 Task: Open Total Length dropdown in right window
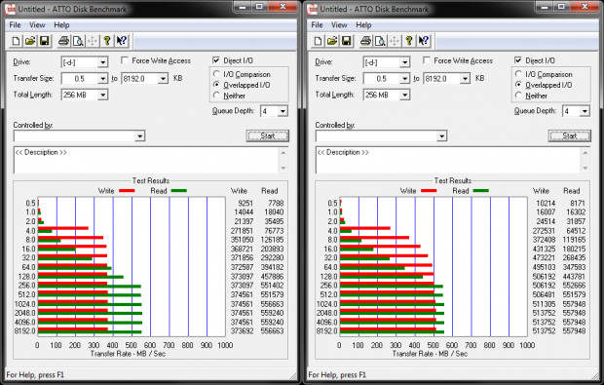point(404,95)
